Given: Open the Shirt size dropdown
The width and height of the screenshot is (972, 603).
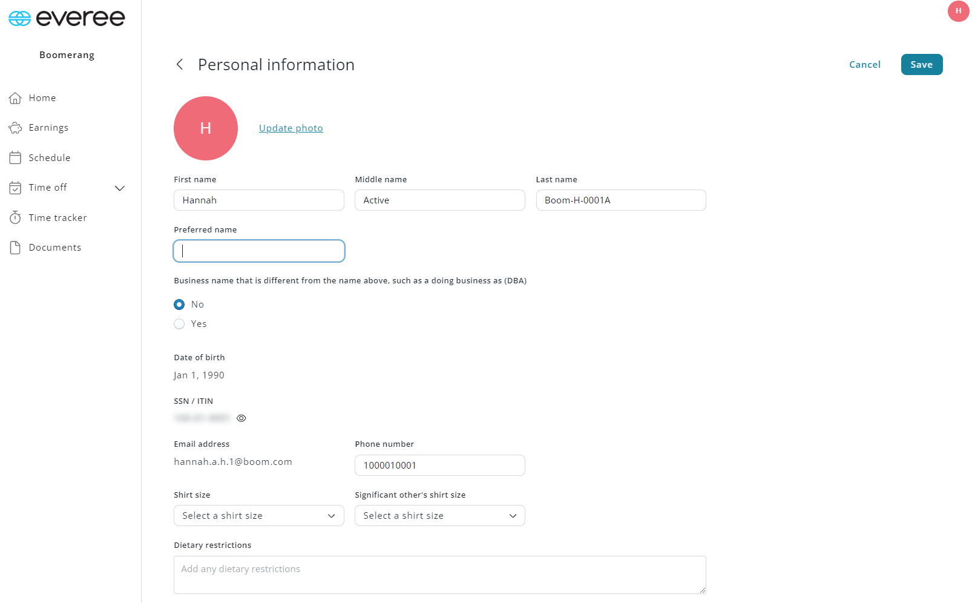Looking at the screenshot, I should (x=258, y=515).
